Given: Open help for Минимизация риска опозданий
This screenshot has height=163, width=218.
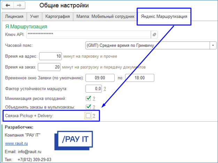Looking at the screenshot, I should tap(94, 98).
